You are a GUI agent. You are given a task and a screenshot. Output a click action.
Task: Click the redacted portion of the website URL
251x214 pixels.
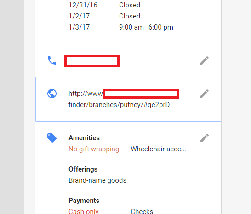[141, 94]
